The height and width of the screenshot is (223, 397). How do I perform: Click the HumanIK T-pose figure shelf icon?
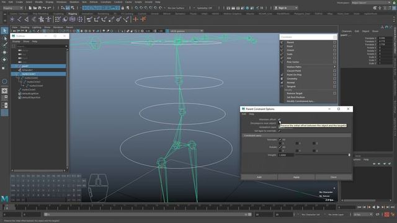48,19
